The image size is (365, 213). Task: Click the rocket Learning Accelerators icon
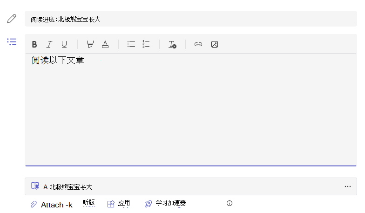tap(148, 204)
